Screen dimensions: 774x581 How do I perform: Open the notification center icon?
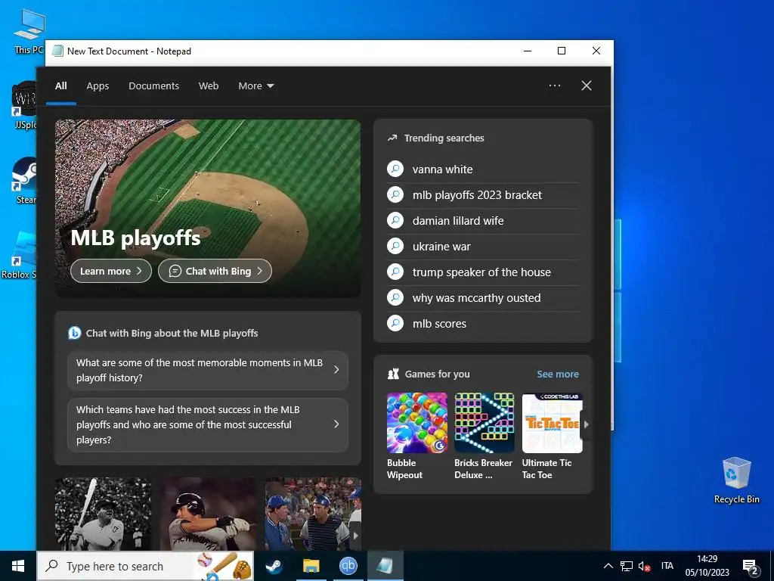(x=751, y=567)
